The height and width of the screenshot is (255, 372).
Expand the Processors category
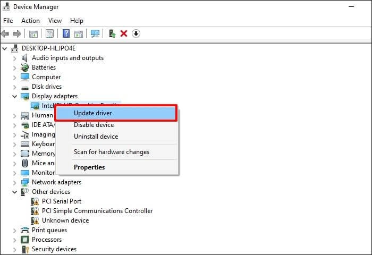tap(15, 240)
